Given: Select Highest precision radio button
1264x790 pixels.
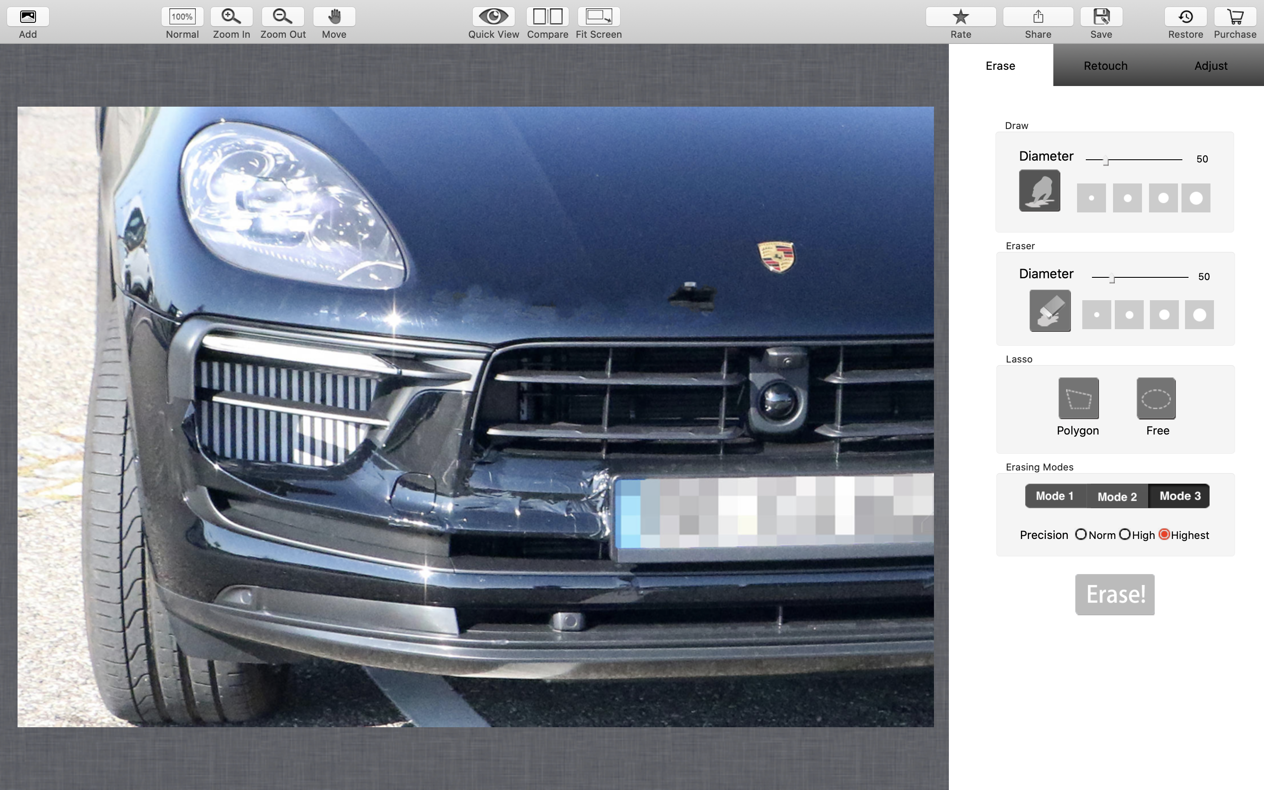Looking at the screenshot, I should tap(1164, 535).
